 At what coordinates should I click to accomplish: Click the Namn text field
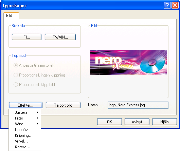coord(138,105)
